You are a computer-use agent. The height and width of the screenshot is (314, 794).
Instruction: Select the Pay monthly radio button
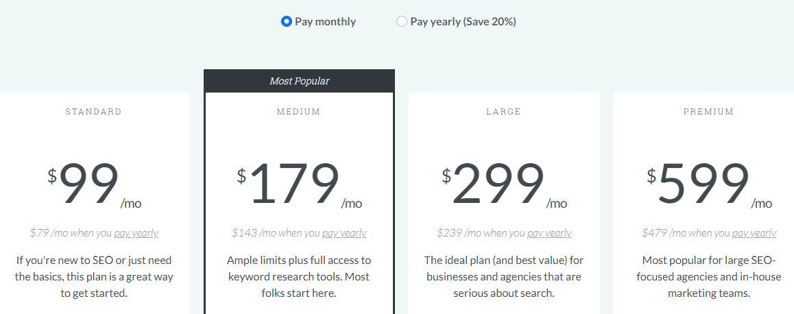[x=287, y=21]
